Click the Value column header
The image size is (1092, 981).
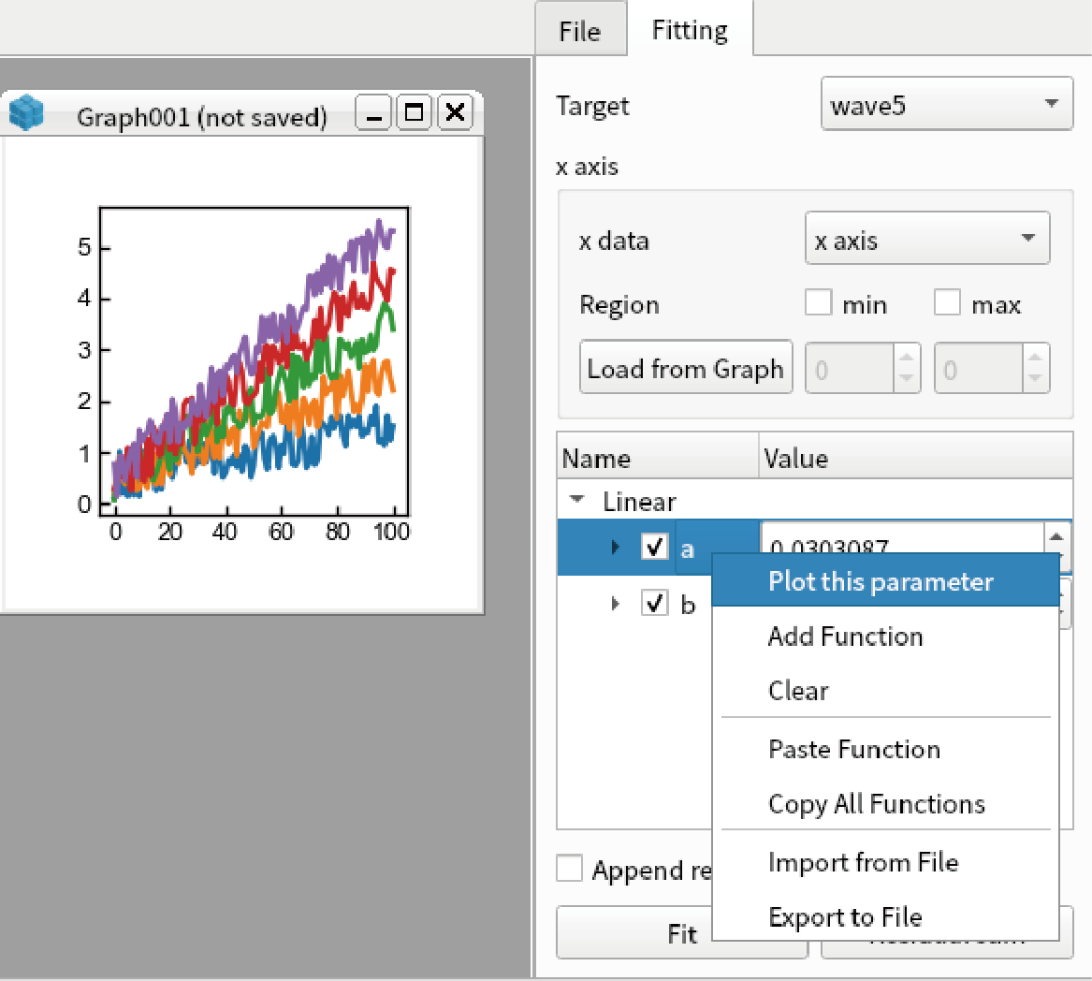pos(916,457)
